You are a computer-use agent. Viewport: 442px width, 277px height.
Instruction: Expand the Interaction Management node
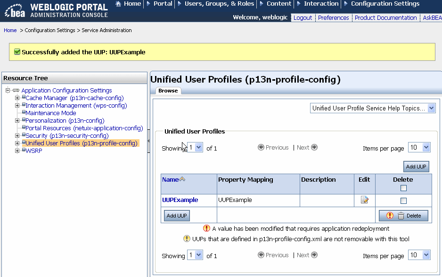point(17,106)
